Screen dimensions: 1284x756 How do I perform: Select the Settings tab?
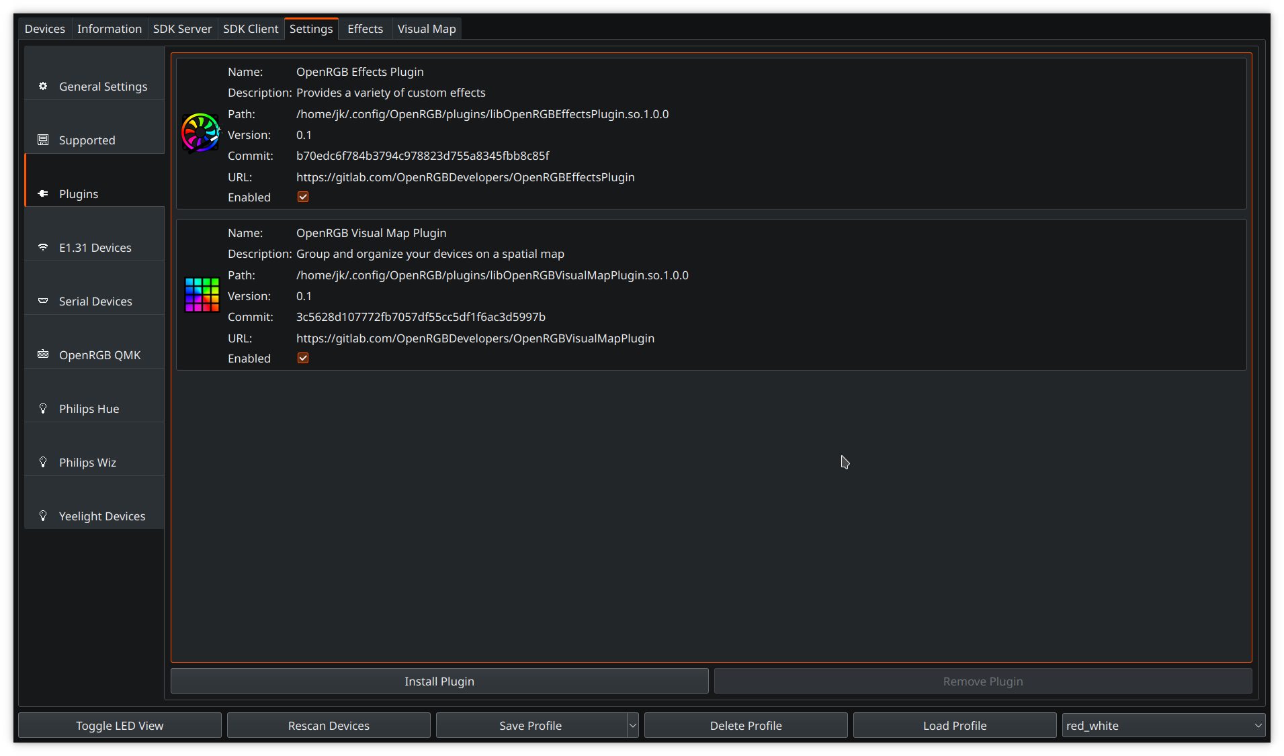(311, 29)
